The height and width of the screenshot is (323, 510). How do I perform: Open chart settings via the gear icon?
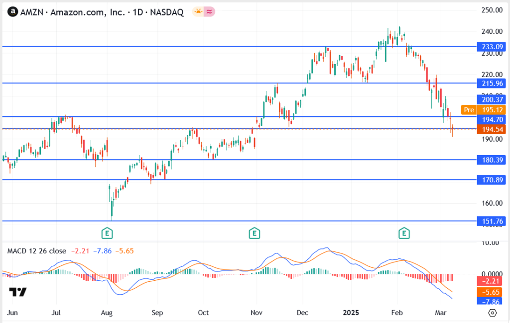click(x=493, y=313)
